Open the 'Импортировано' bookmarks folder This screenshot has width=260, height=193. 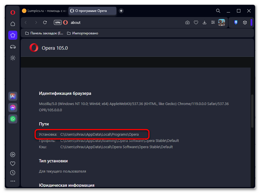tap(82, 33)
